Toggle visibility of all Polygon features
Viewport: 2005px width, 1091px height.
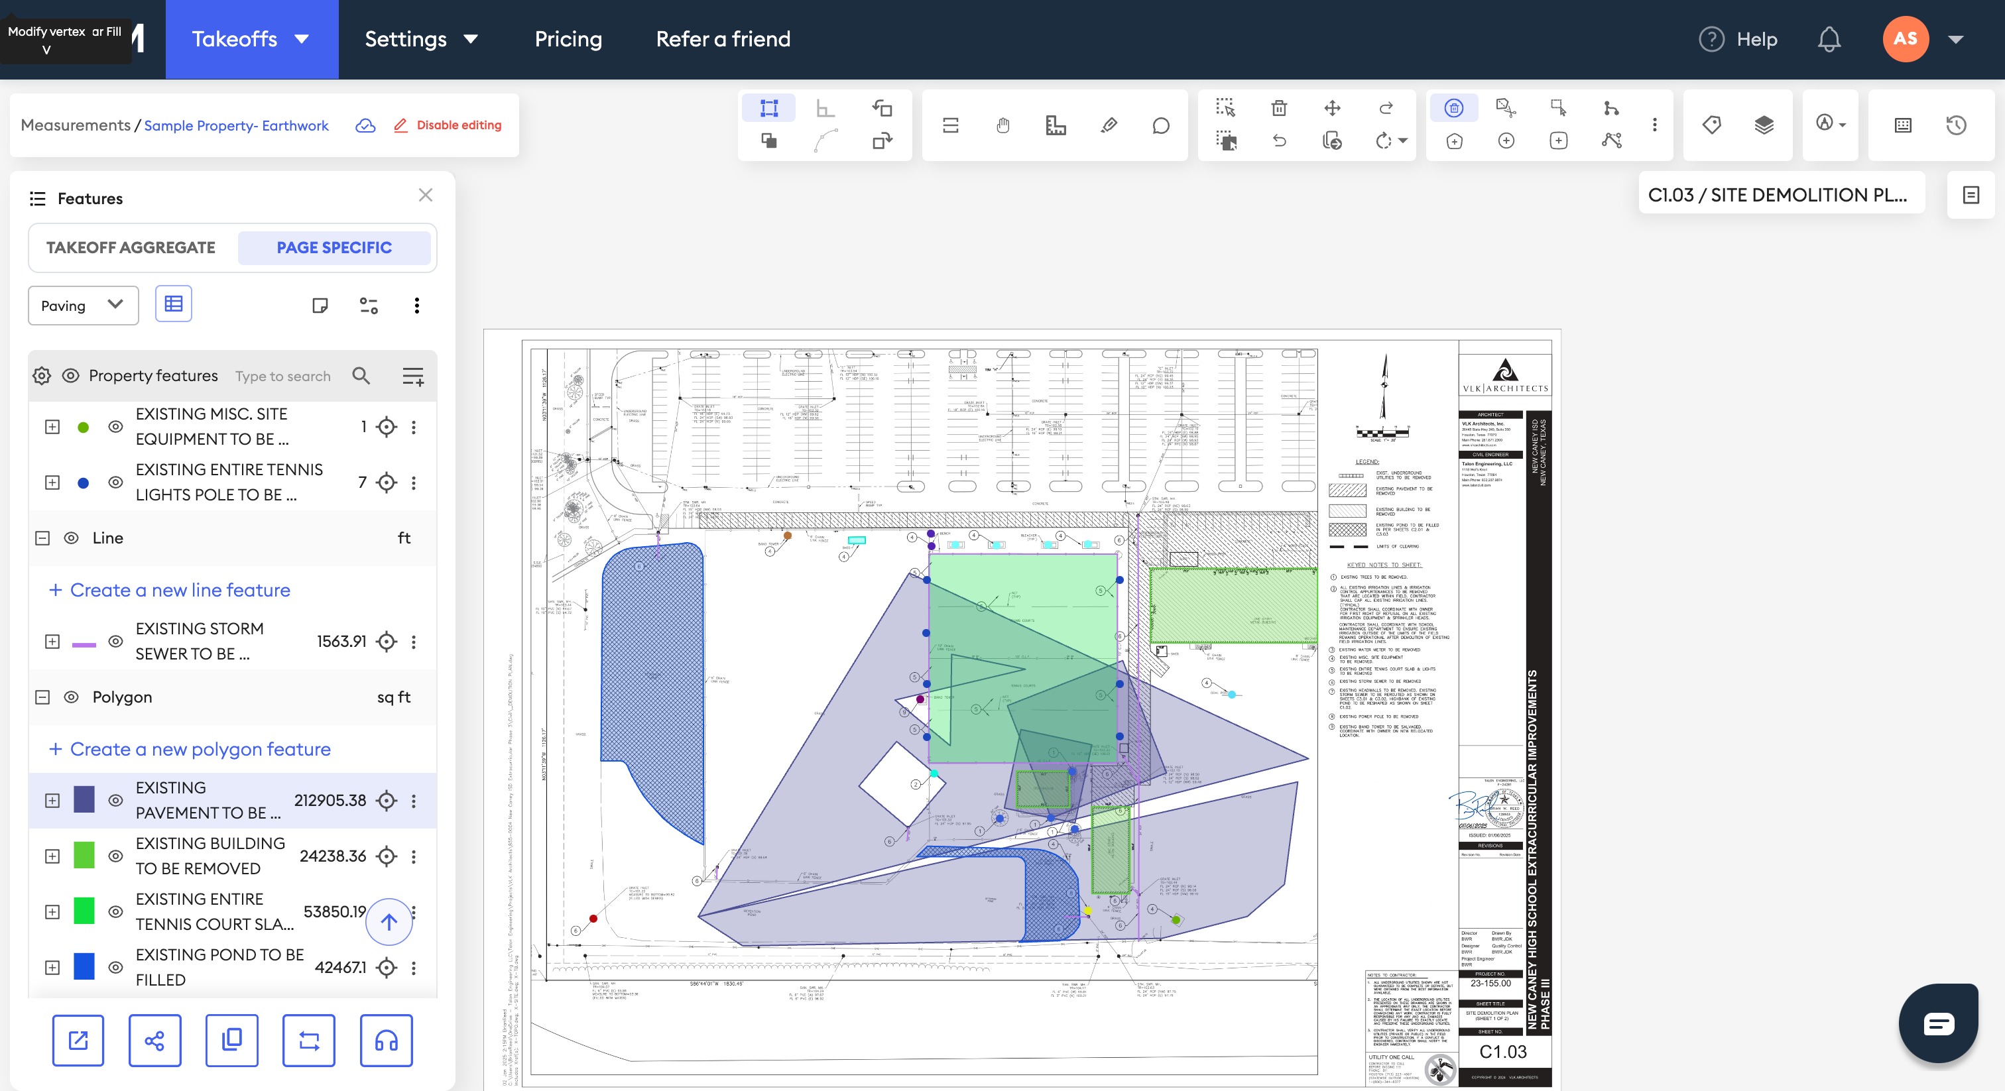[71, 697]
